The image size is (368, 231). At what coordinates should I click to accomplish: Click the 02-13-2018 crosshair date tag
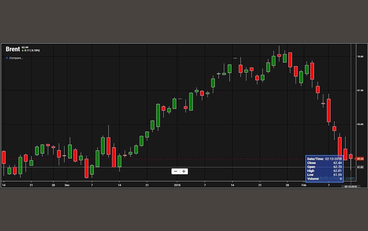351,186
